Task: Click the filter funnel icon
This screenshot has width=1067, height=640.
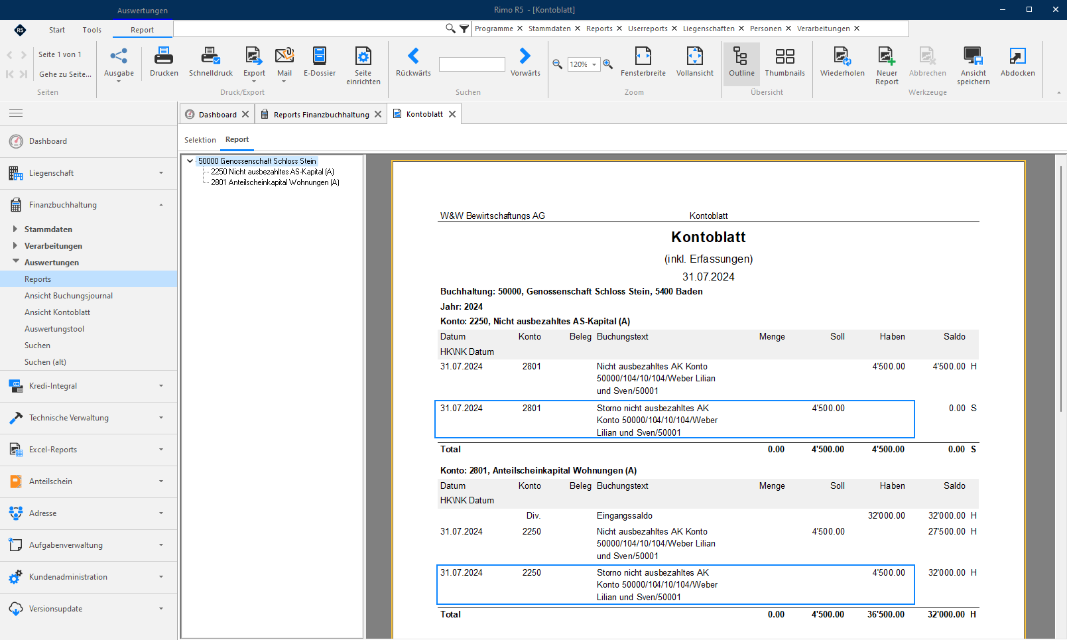Action: [464, 29]
